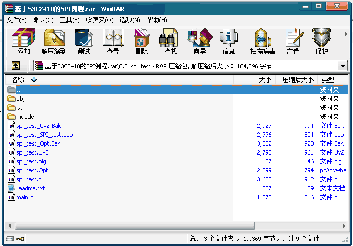Viewport: 353px width, 246px height.
Task: Click the sort arrow beside 名称
Action: click(x=34, y=79)
